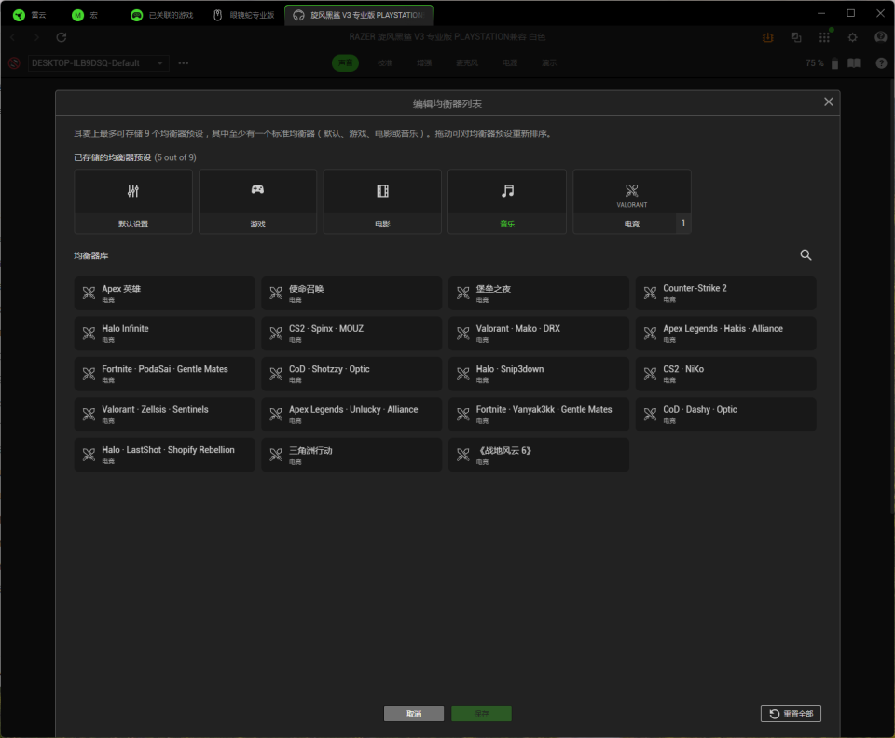895x738 pixels.
Task: Click the 重置全部 reset all button
Action: 791,714
